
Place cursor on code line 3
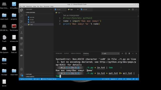(x=82, y=24)
